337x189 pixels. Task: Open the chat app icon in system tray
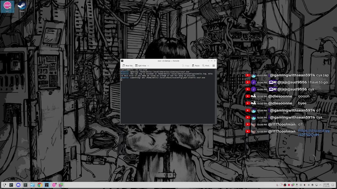[293, 185]
